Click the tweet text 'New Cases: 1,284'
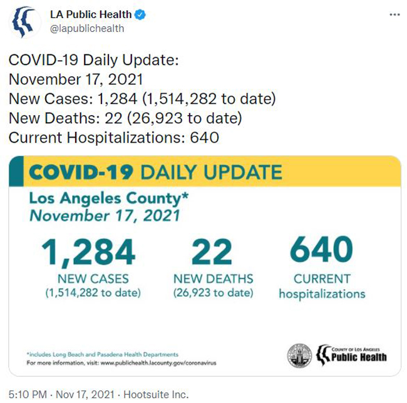Viewport: 407px width, 403px height. 73,99
